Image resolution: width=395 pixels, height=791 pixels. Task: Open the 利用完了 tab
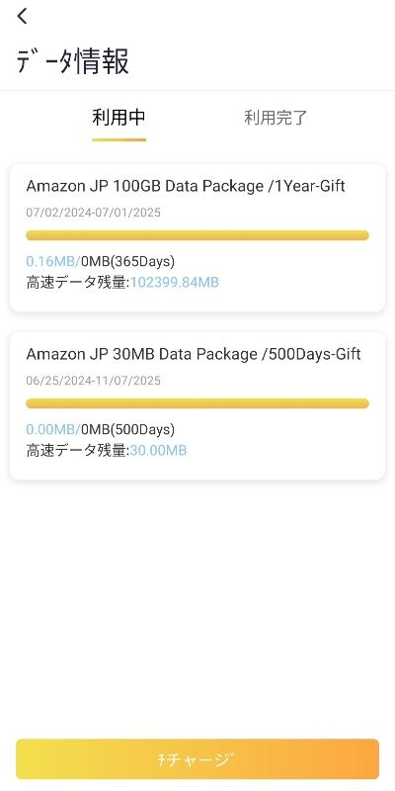click(276, 118)
